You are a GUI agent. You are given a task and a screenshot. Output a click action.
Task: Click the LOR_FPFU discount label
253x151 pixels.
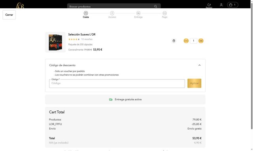click(x=55, y=124)
